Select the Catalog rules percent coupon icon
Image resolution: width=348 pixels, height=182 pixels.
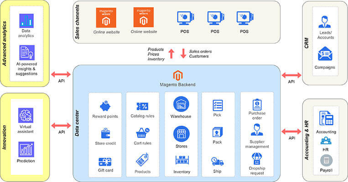pos(142,107)
